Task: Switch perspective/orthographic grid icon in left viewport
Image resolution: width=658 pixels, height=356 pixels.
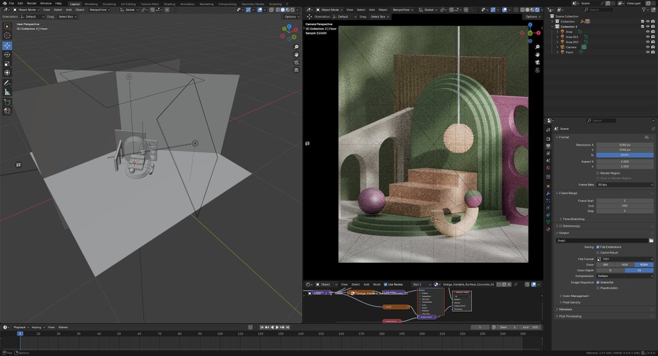Action: [297, 70]
